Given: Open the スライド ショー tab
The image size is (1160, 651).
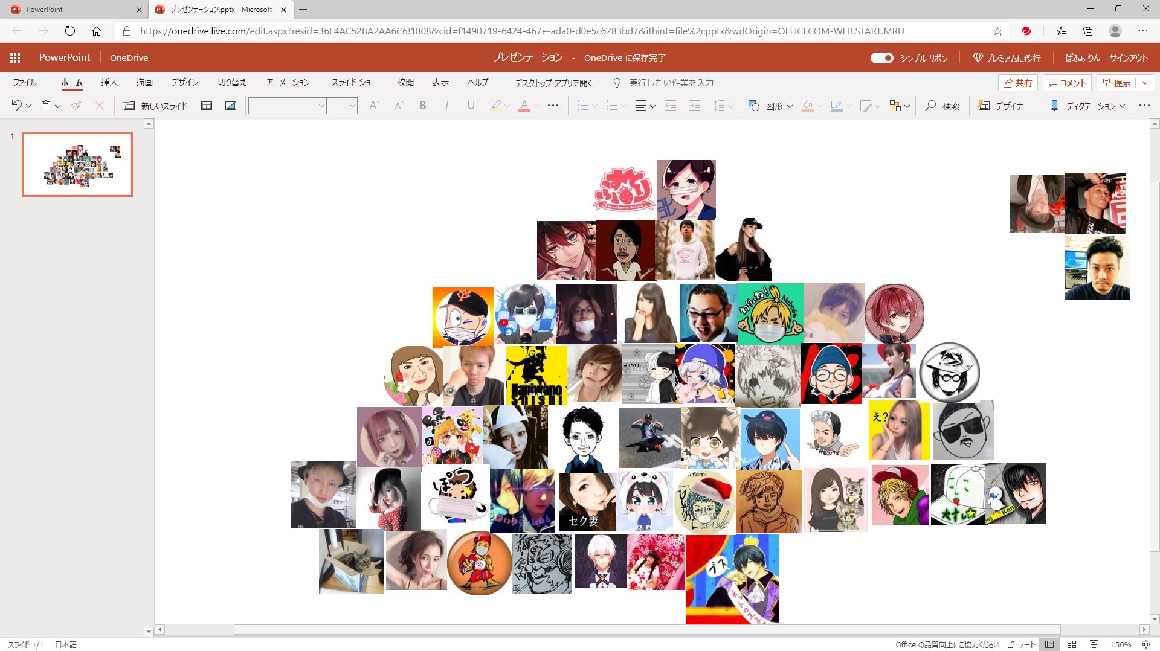Looking at the screenshot, I should coord(353,82).
